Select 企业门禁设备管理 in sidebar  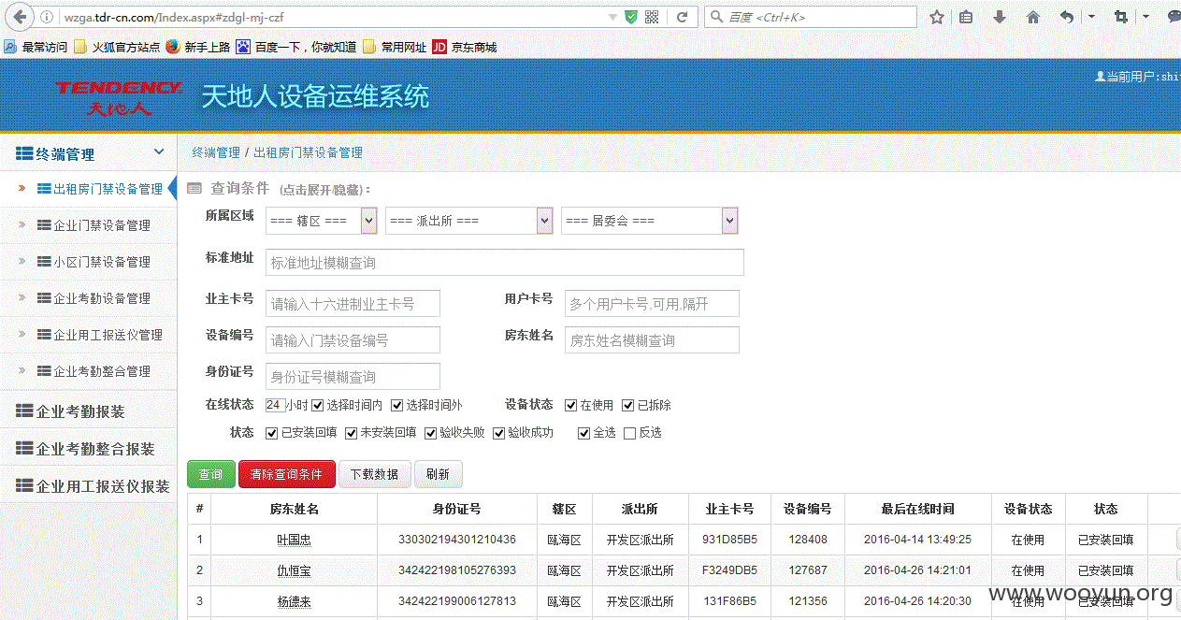88,225
